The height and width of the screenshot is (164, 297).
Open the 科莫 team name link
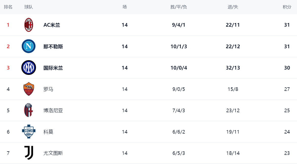48,132
